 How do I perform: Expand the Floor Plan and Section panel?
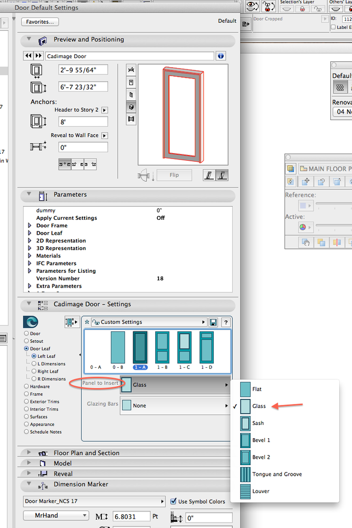pos(29,452)
